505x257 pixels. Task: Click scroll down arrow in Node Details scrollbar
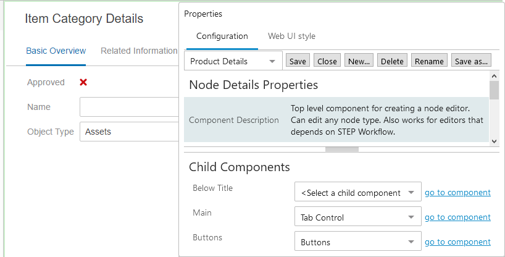point(494,141)
